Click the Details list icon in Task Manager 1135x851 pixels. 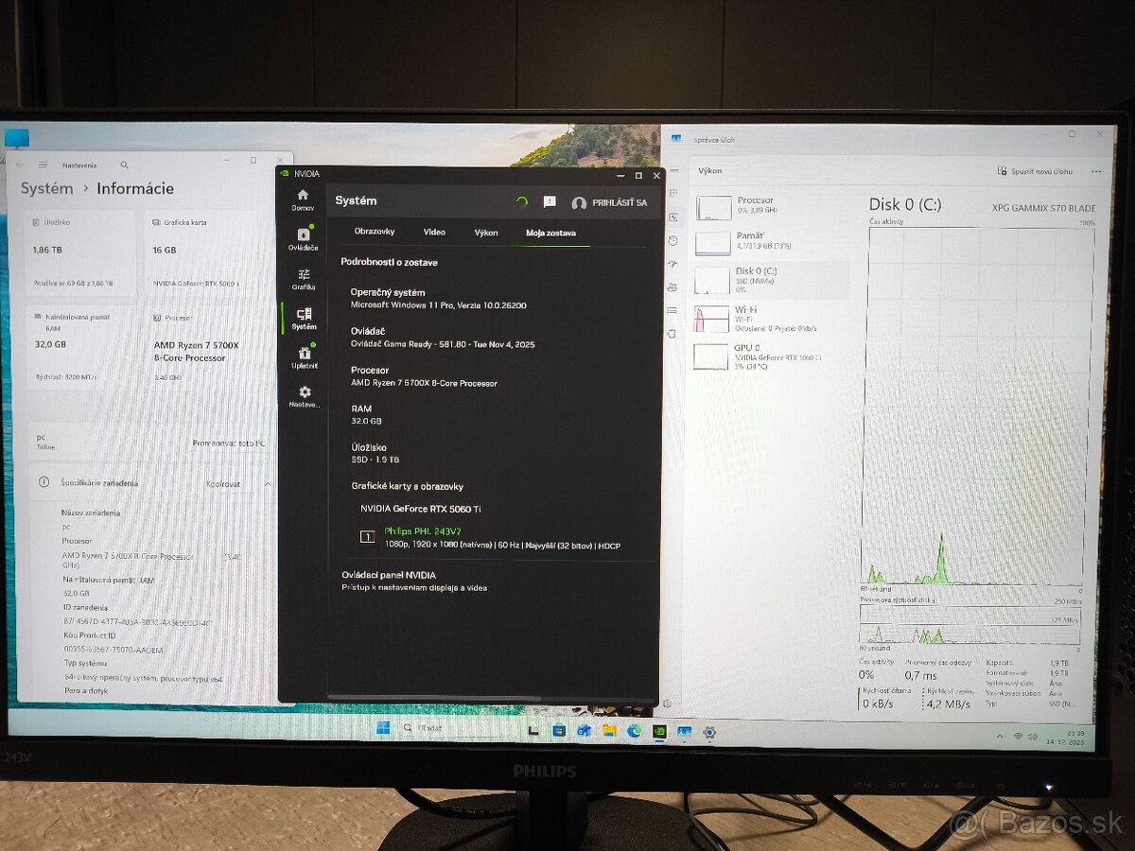(670, 309)
